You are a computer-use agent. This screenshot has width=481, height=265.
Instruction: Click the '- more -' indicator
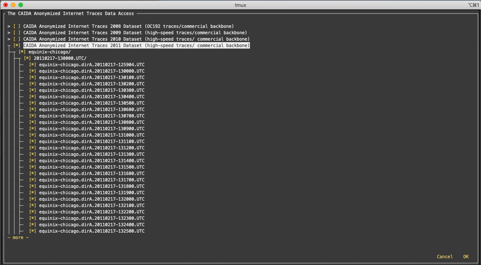[x=18, y=238]
